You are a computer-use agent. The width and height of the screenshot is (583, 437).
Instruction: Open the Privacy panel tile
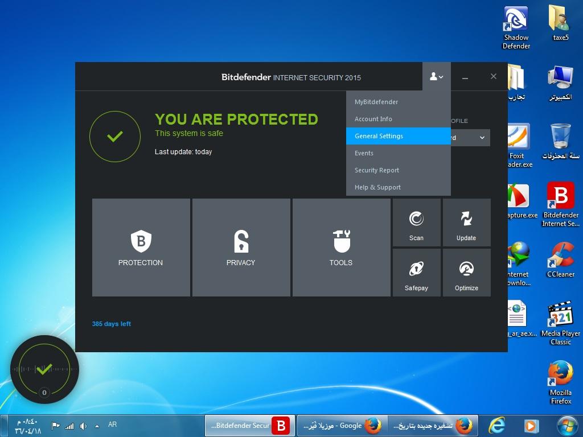click(241, 248)
